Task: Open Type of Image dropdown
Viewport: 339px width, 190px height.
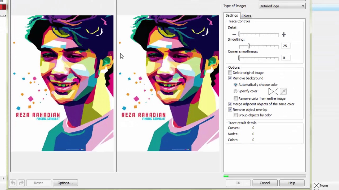Action: click(x=282, y=6)
